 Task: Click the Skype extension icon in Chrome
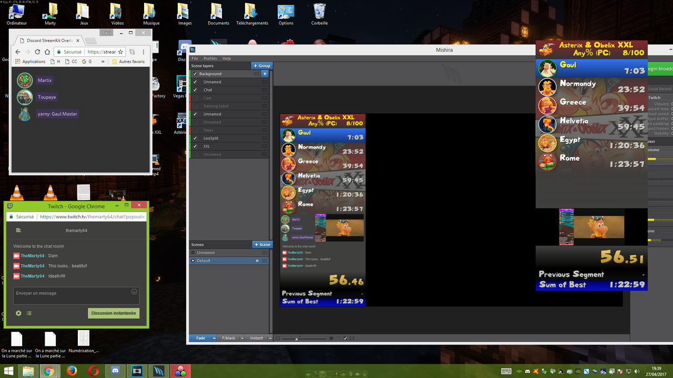[x=132, y=52]
